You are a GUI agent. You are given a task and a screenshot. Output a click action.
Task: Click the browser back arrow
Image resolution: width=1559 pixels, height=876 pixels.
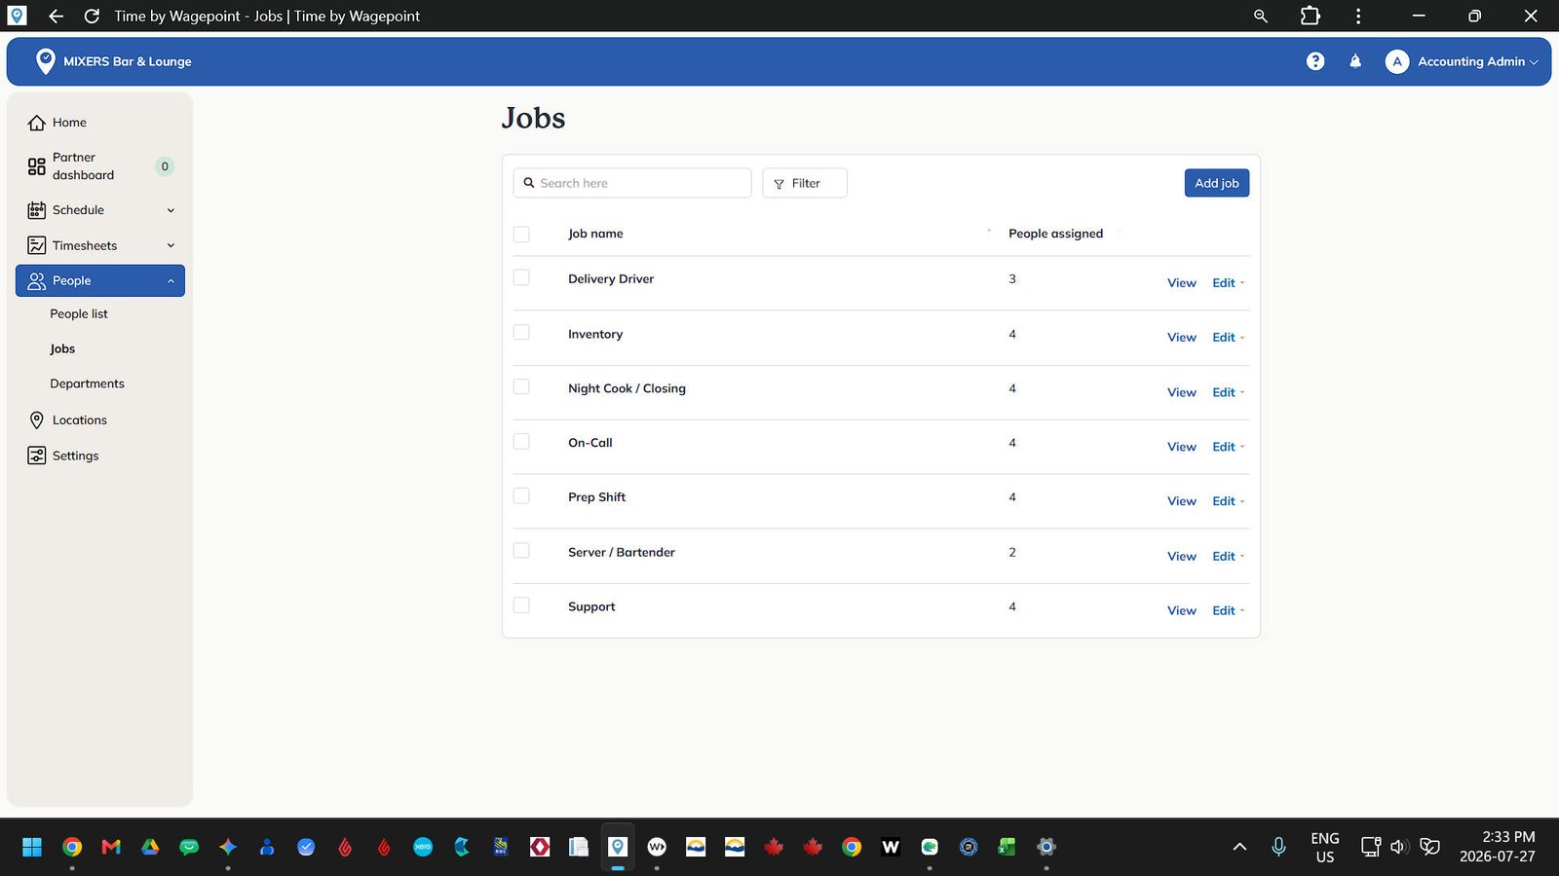click(56, 16)
